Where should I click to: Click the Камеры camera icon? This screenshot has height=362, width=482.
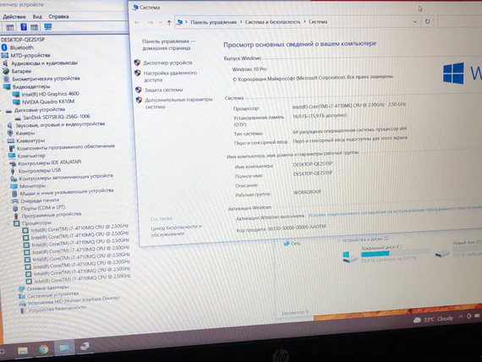(10, 133)
